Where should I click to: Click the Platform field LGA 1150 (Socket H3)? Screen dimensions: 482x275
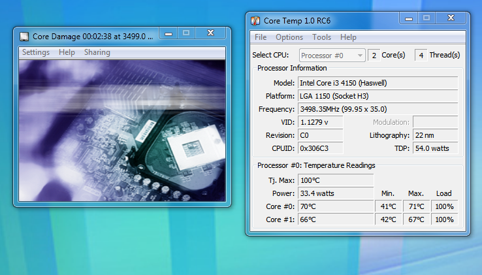(x=378, y=96)
